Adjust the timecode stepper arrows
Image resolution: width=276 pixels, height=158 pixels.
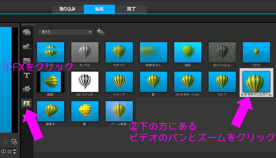(x=14, y=152)
